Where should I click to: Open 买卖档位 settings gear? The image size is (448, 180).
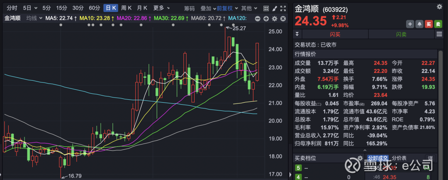tap(360, 158)
